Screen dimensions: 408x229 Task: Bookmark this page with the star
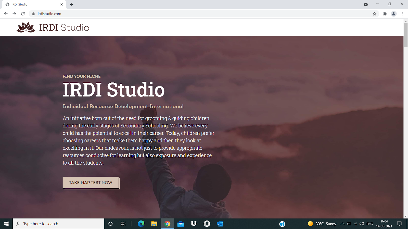coord(374,14)
